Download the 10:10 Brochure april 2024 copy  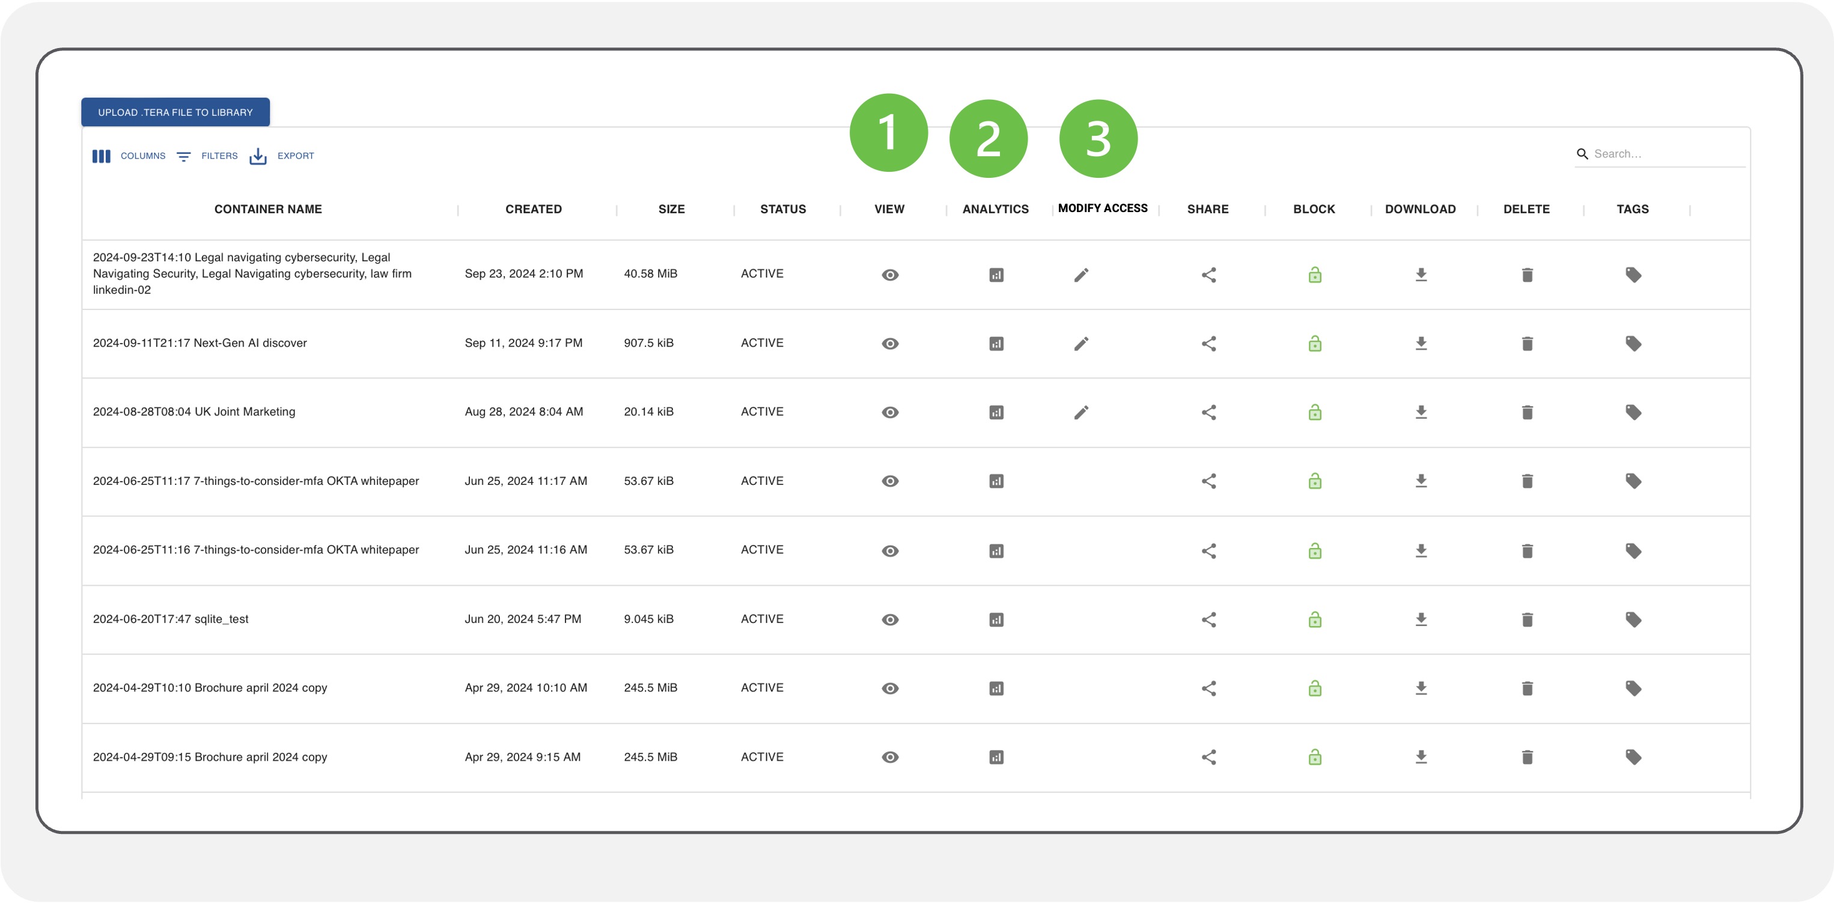point(1421,689)
